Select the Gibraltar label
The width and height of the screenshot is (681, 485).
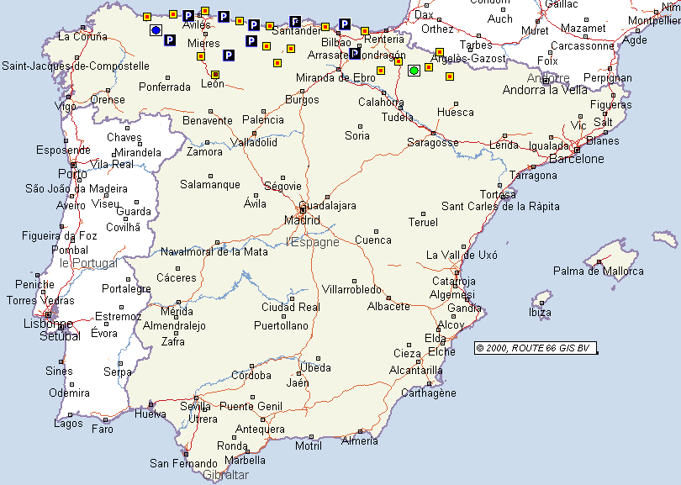(225, 475)
